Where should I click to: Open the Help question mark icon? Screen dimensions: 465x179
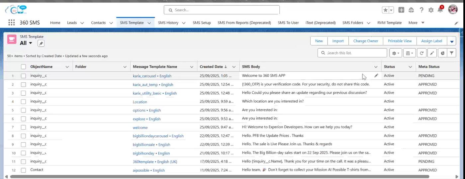pos(421,10)
